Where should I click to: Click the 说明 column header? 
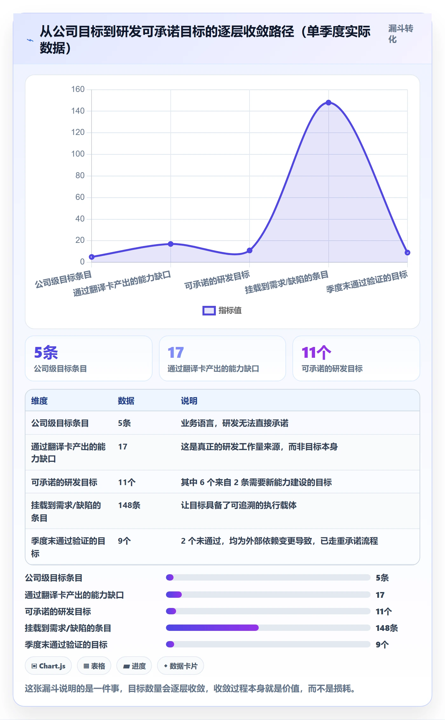click(x=189, y=401)
